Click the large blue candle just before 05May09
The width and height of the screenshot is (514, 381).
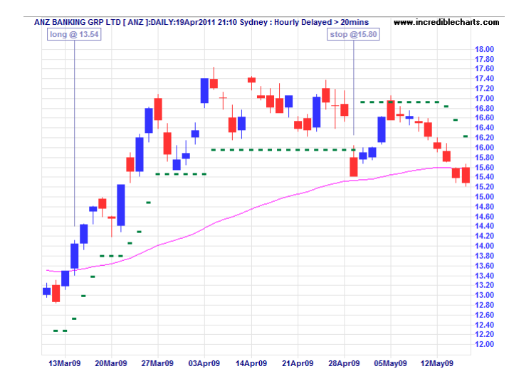(382, 129)
